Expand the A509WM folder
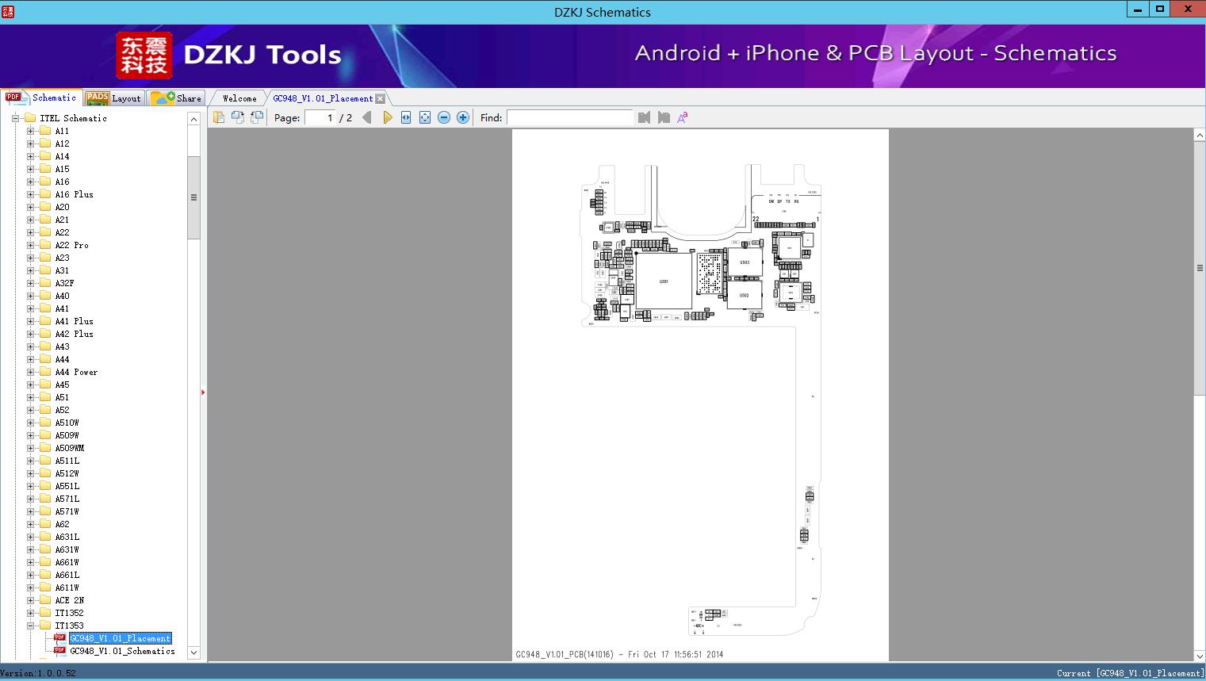 31,448
